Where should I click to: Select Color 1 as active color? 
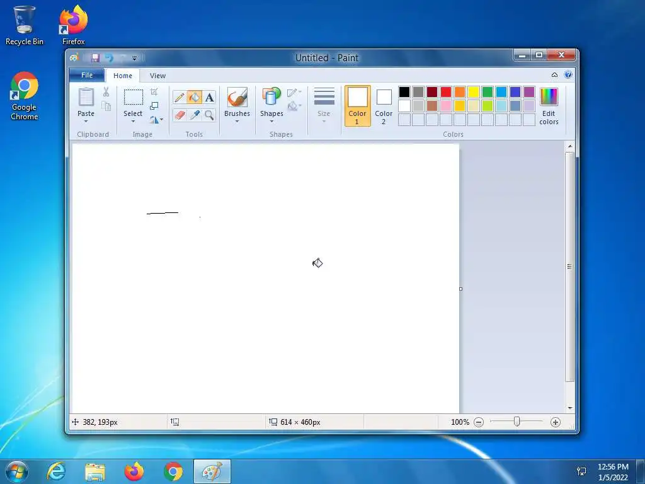(358, 106)
